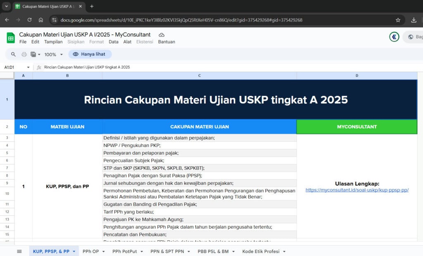Viewport: 423px width, 256px height.
Task: Open the myconsultant.id kup-ppsp-pp link
Action: tap(357, 190)
